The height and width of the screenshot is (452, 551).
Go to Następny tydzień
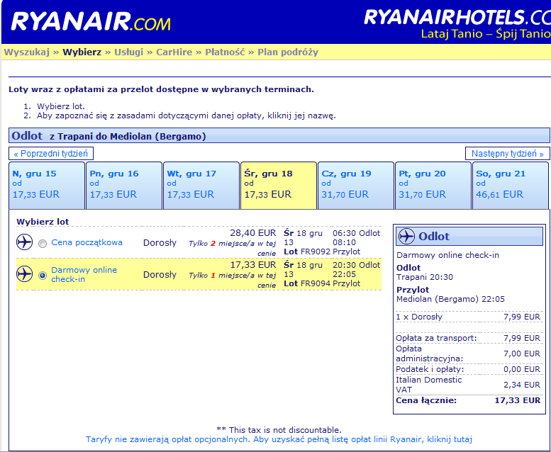[508, 154]
